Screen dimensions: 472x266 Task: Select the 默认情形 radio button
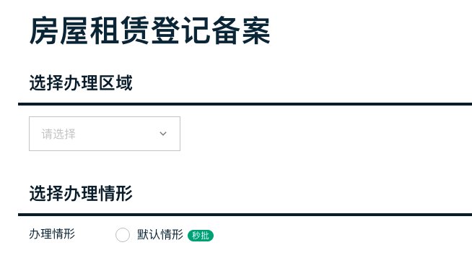[123, 235]
